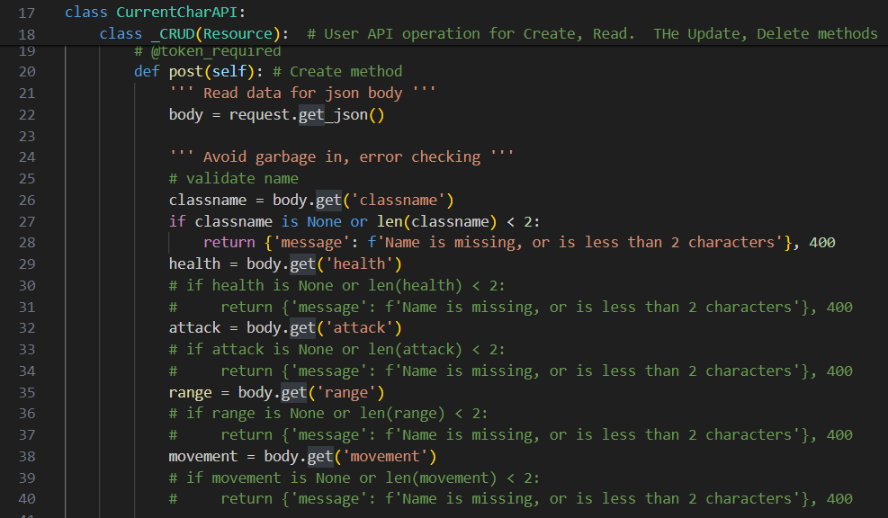Click the 'attack' string in body.get
888x518 pixels.
pos(359,328)
